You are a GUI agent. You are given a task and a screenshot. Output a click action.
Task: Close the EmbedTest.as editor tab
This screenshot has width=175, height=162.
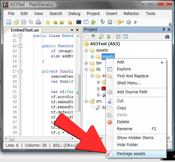[x=77, y=30]
